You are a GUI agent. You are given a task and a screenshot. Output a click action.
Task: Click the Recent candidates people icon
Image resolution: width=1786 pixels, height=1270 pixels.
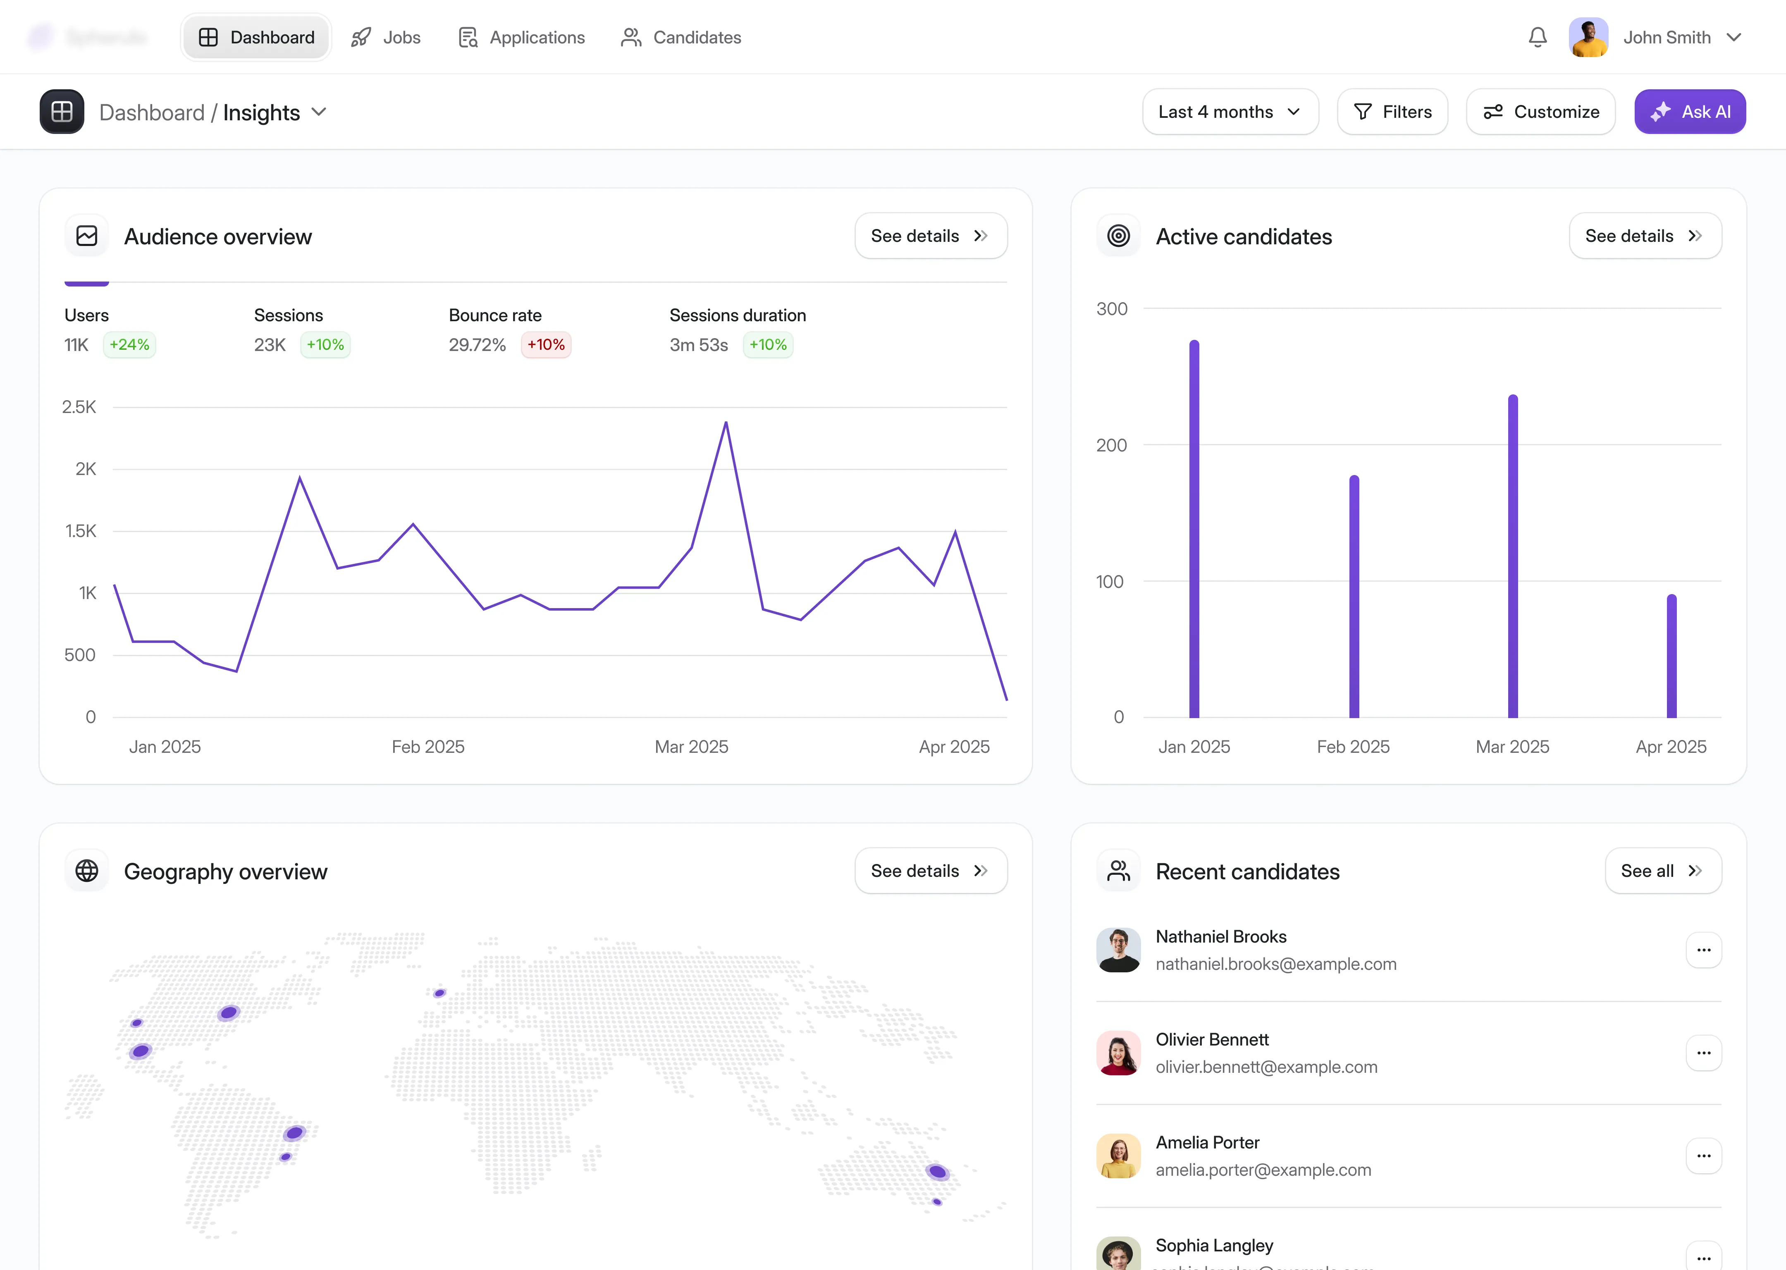[1118, 870]
